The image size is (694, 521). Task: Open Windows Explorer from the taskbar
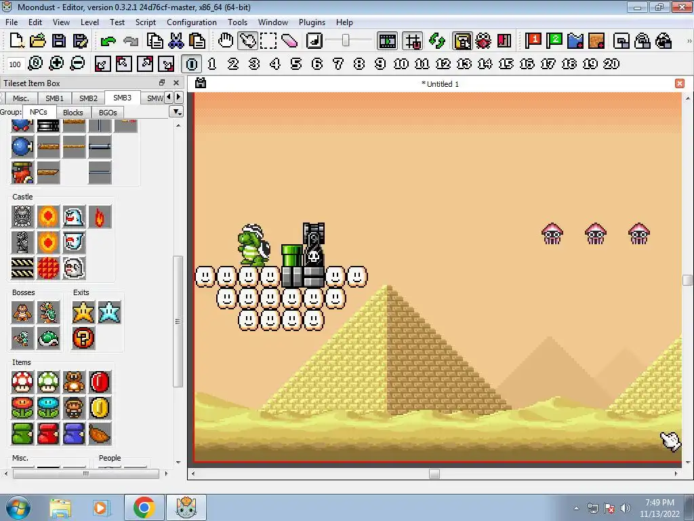[x=60, y=507]
